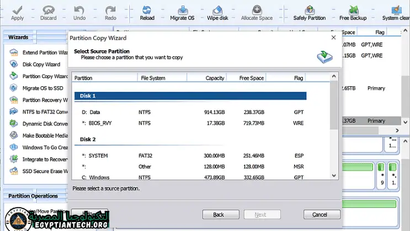The width and height of the screenshot is (410, 231).
Task: Select the Disk 1 header row
Action: click(190, 96)
